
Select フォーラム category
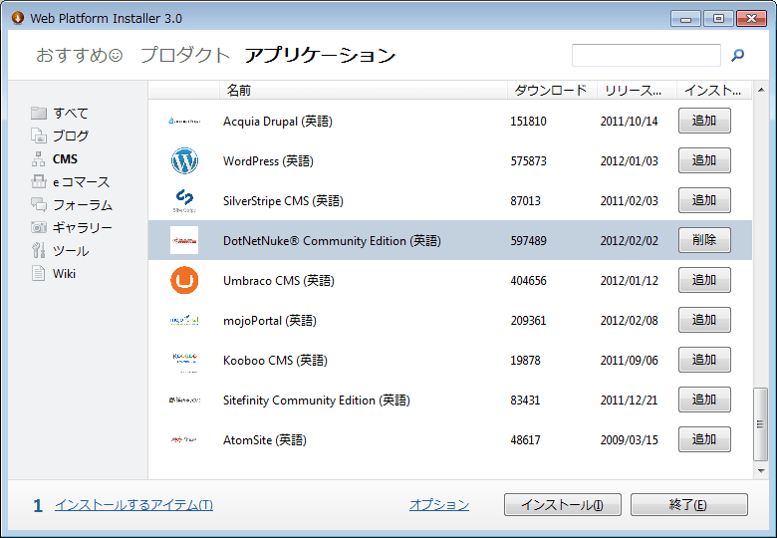83,204
